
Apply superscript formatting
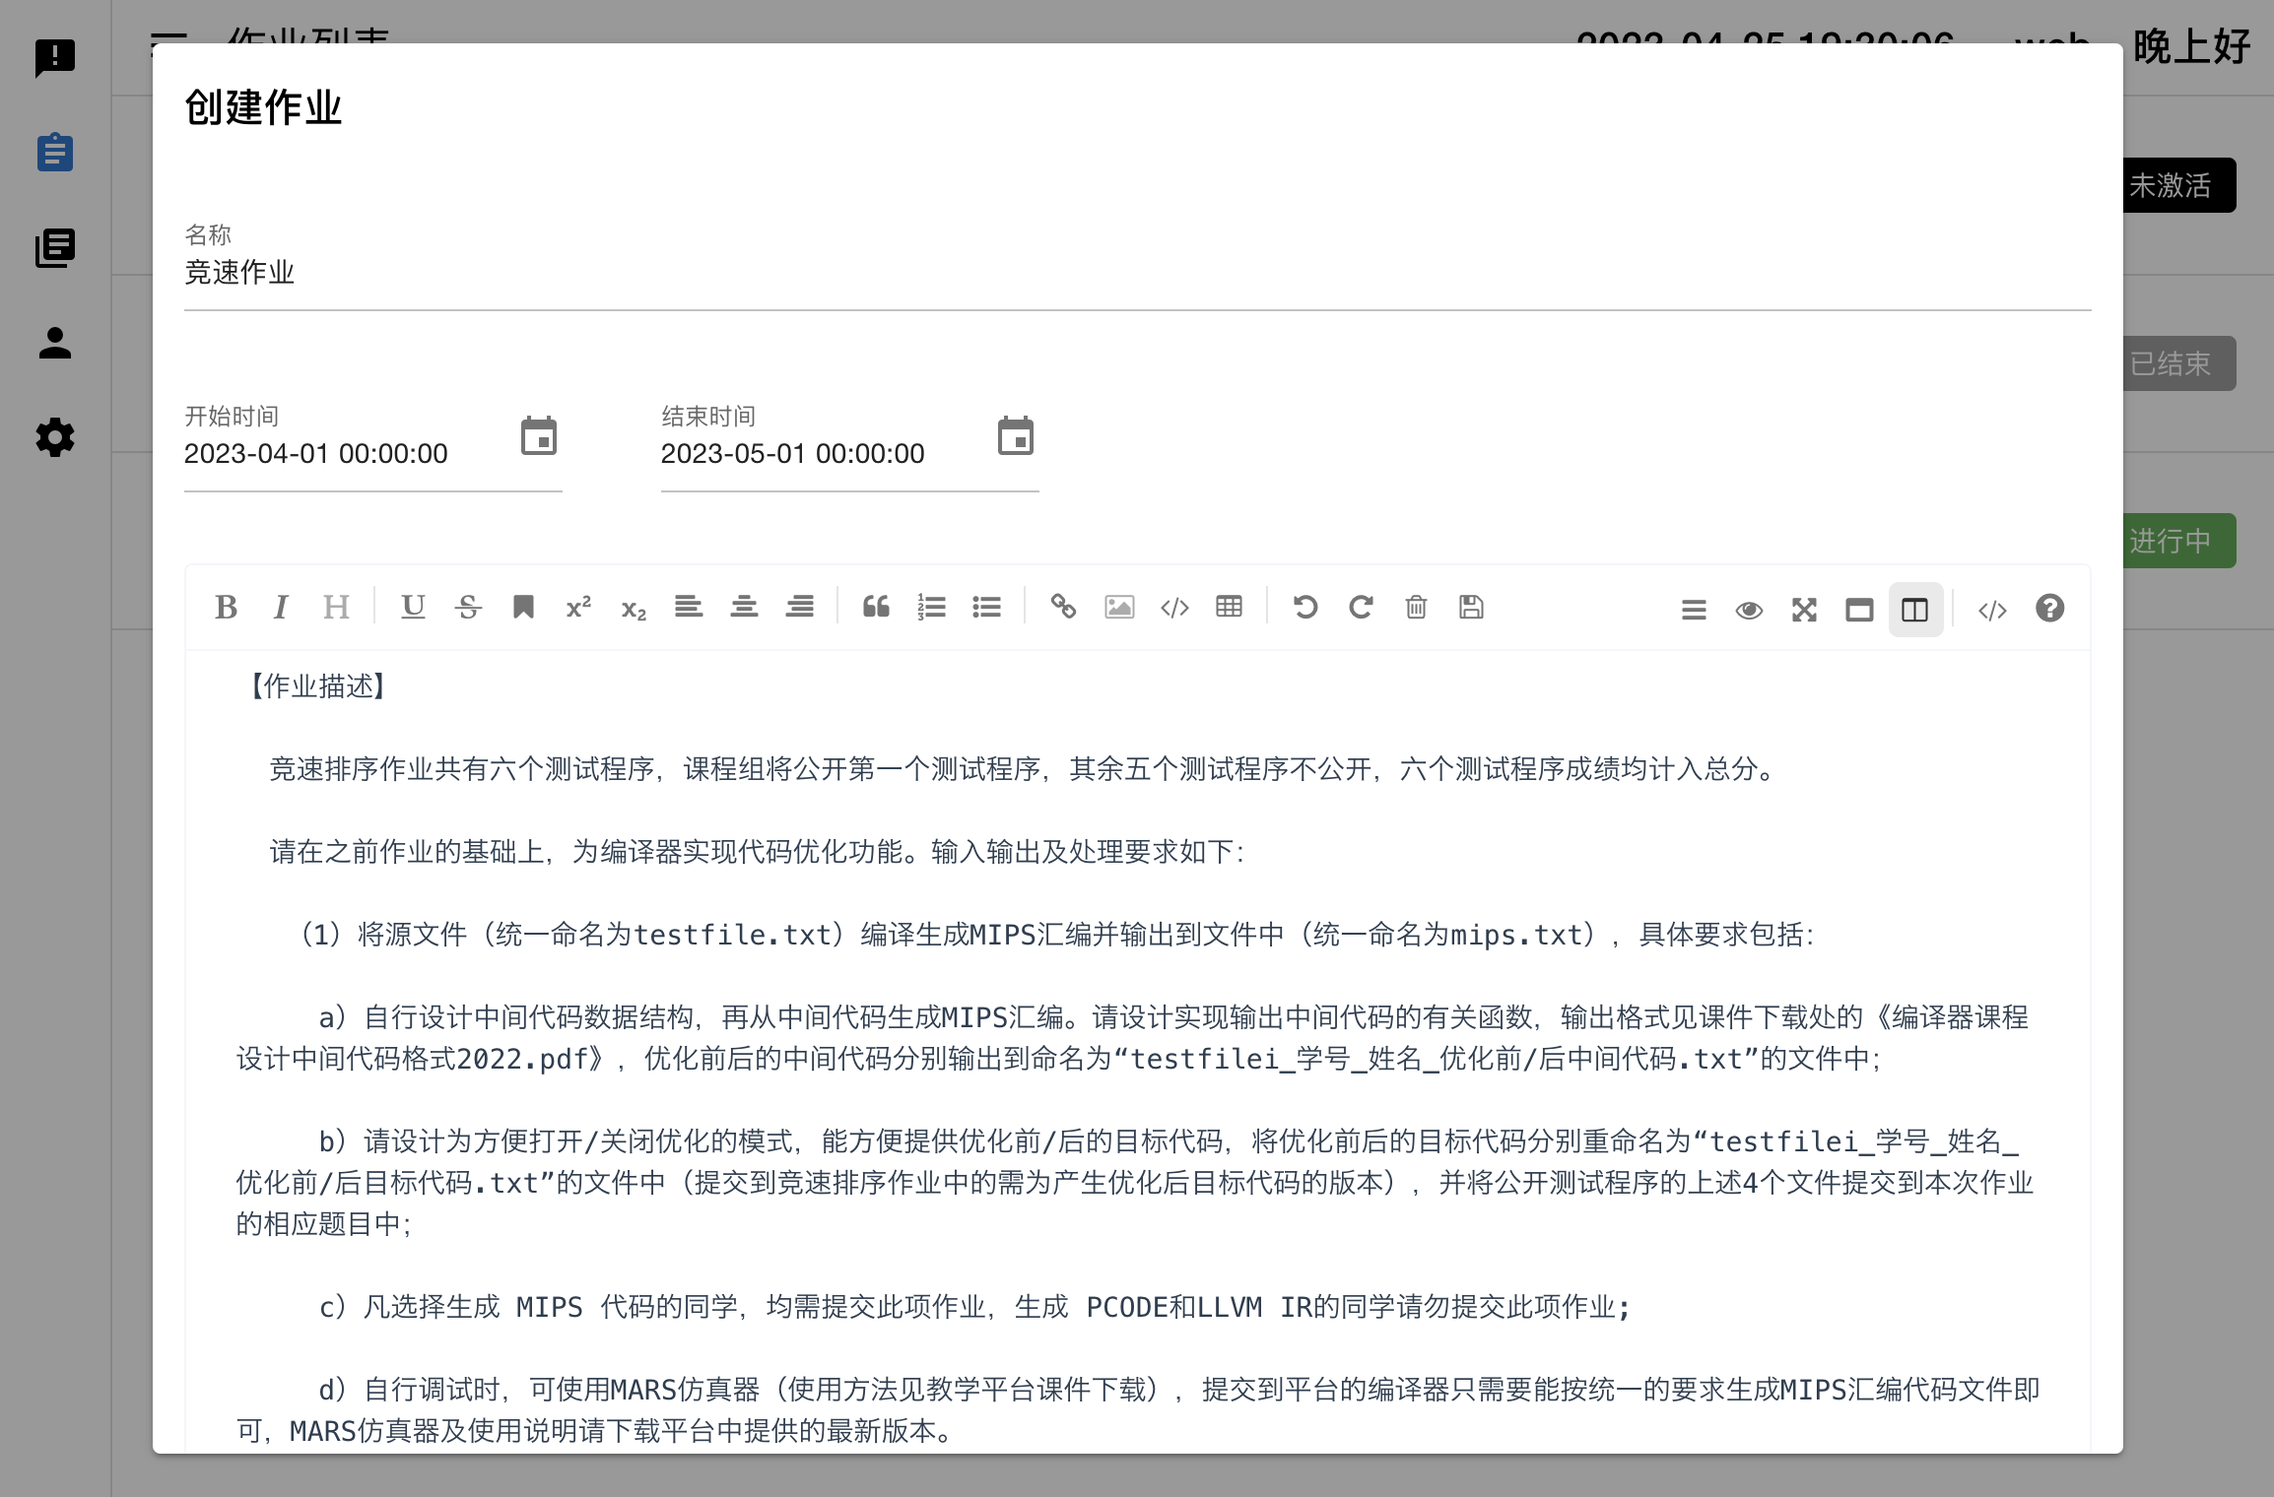pos(577,608)
